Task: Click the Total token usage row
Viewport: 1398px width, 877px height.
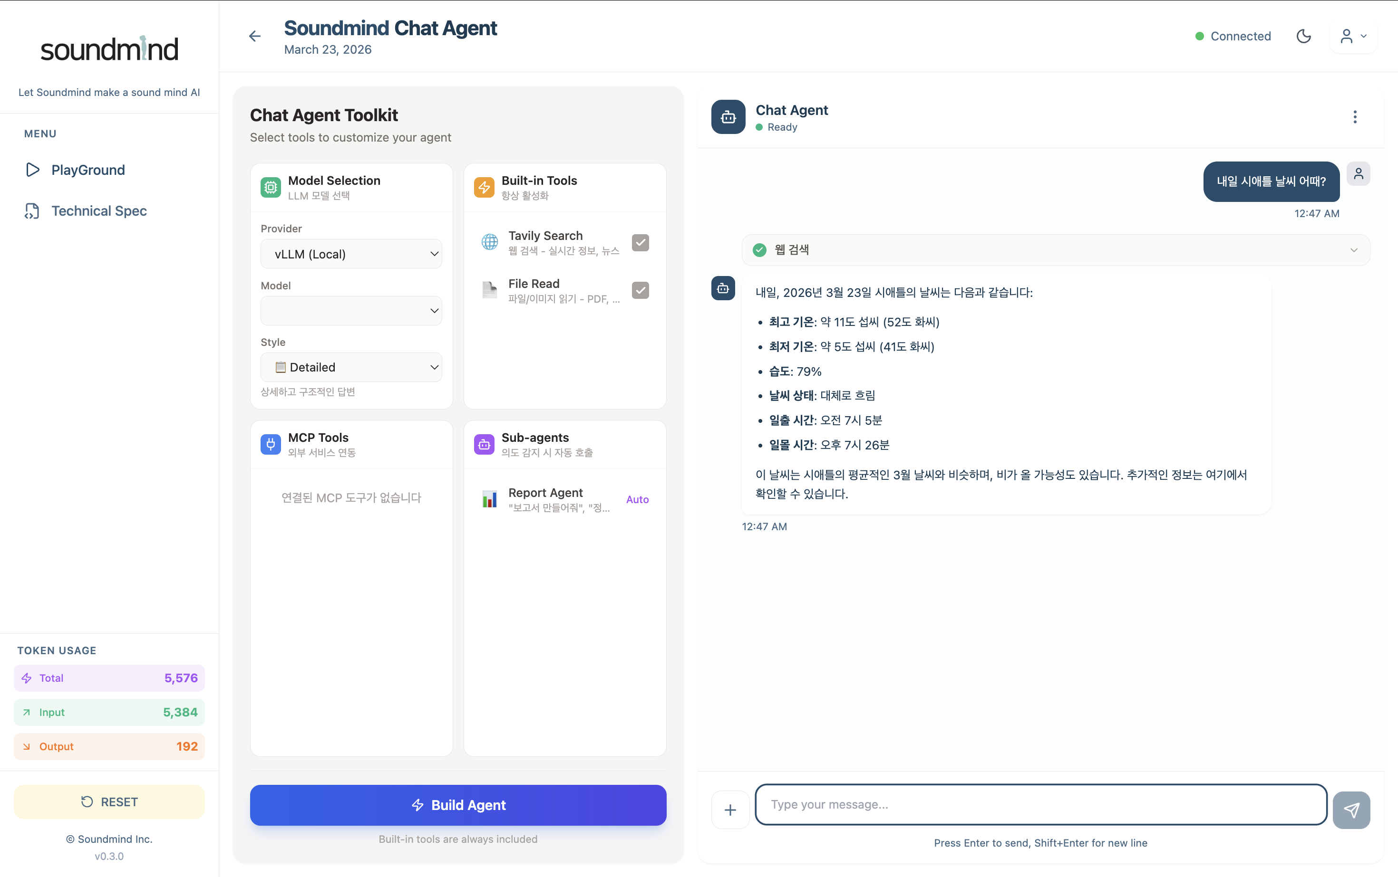Action: (109, 678)
